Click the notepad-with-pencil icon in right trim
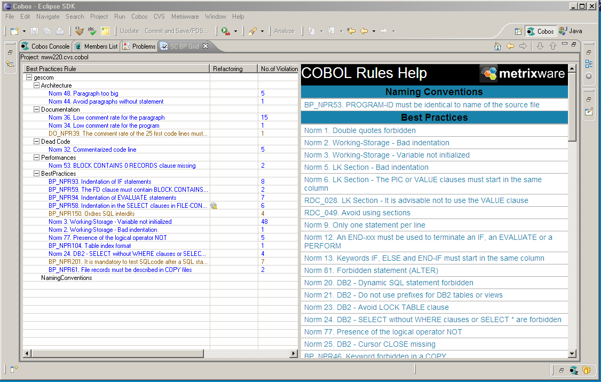This screenshot has height=382, width=601. click(589, 112)
